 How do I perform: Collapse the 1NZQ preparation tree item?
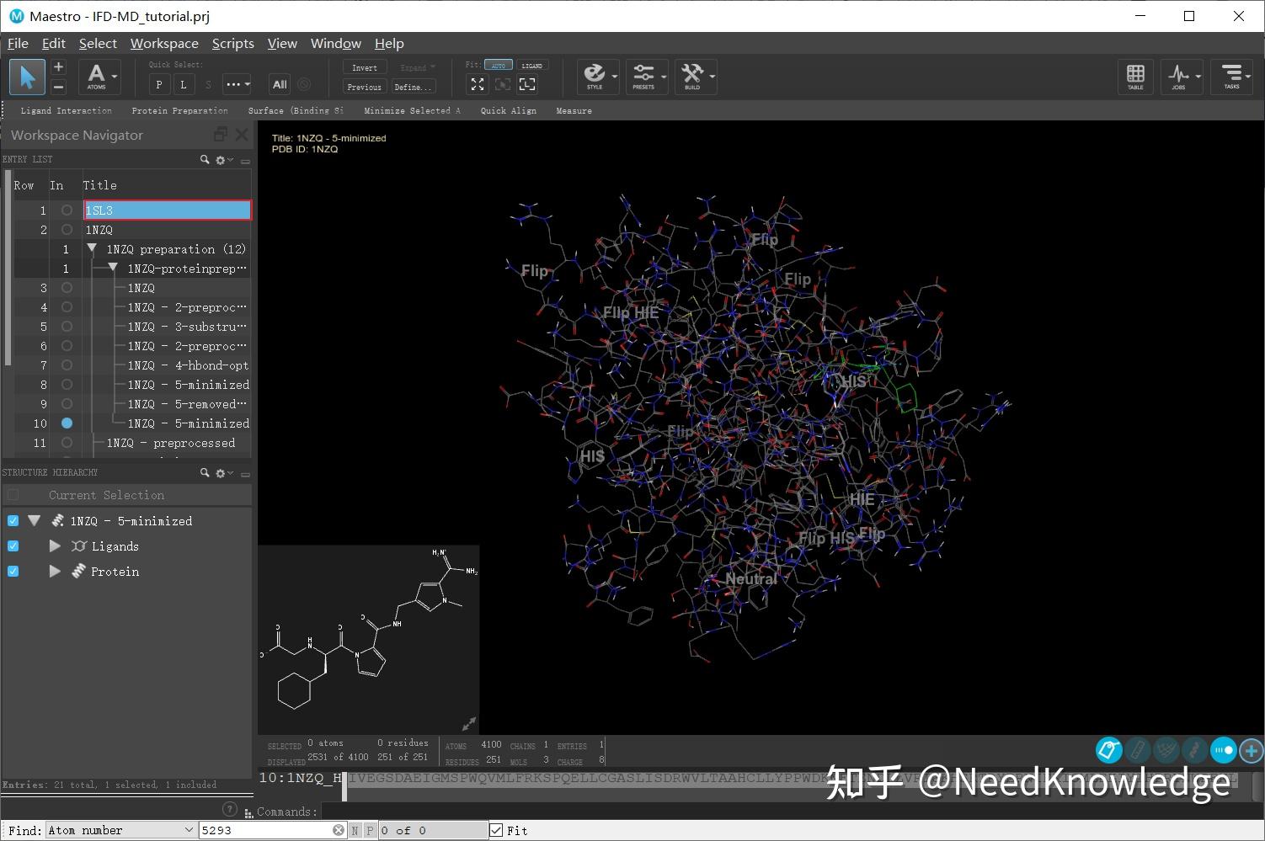pyautogui.click(x=93, y=248)
